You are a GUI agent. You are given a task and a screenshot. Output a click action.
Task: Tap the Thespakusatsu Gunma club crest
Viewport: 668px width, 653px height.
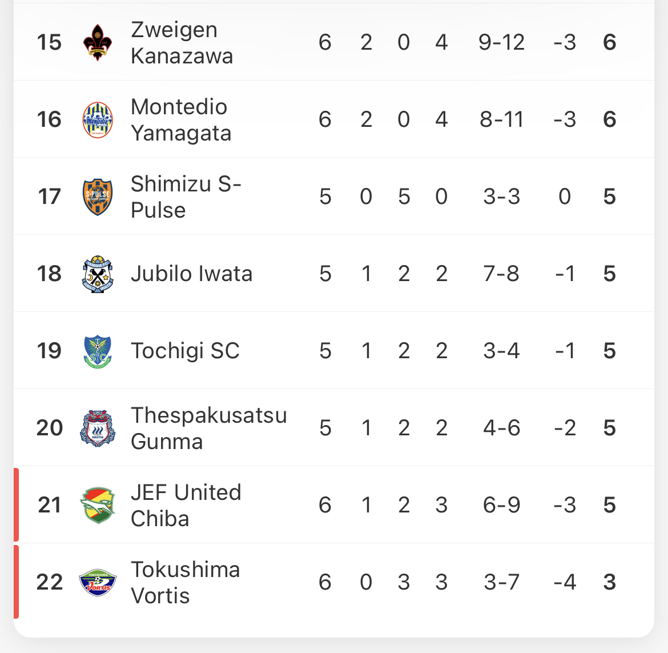98,428
